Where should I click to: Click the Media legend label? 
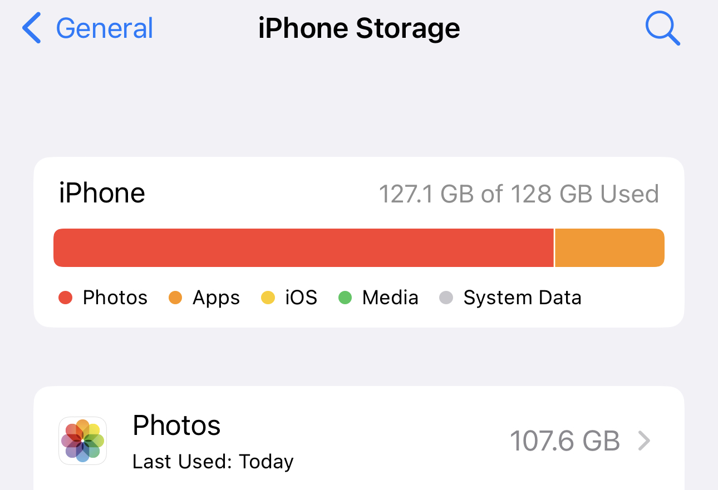(390, 298)
